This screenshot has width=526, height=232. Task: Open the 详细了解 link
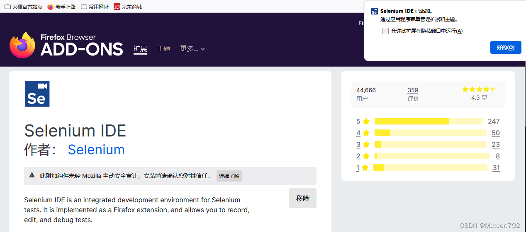coord(229,176)
